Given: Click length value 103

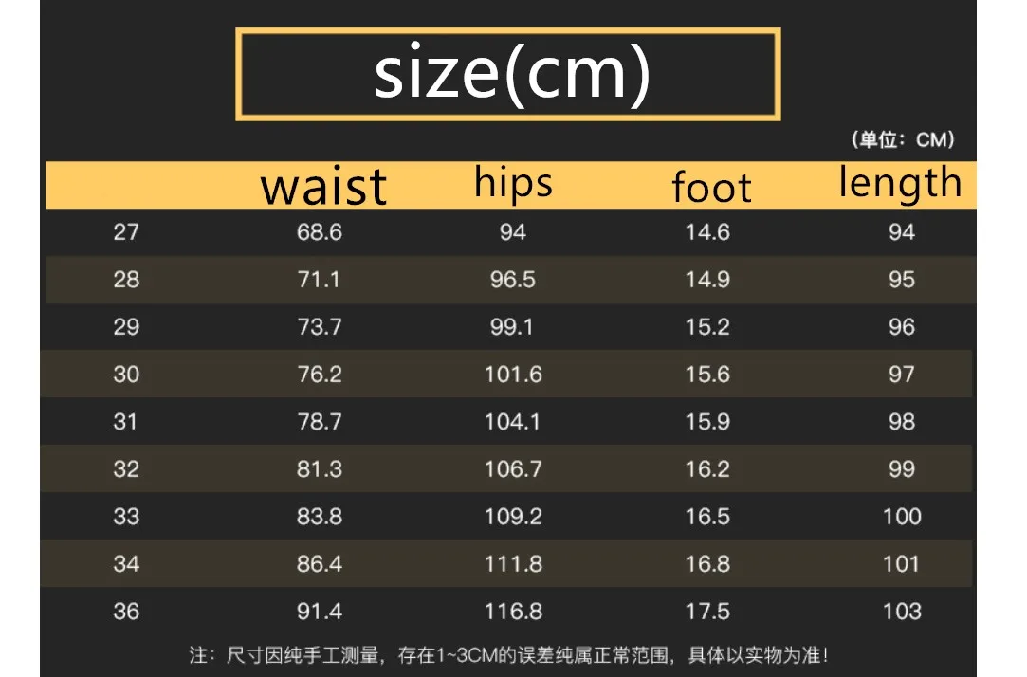Looking at the screenshot, I should [902, 612].
